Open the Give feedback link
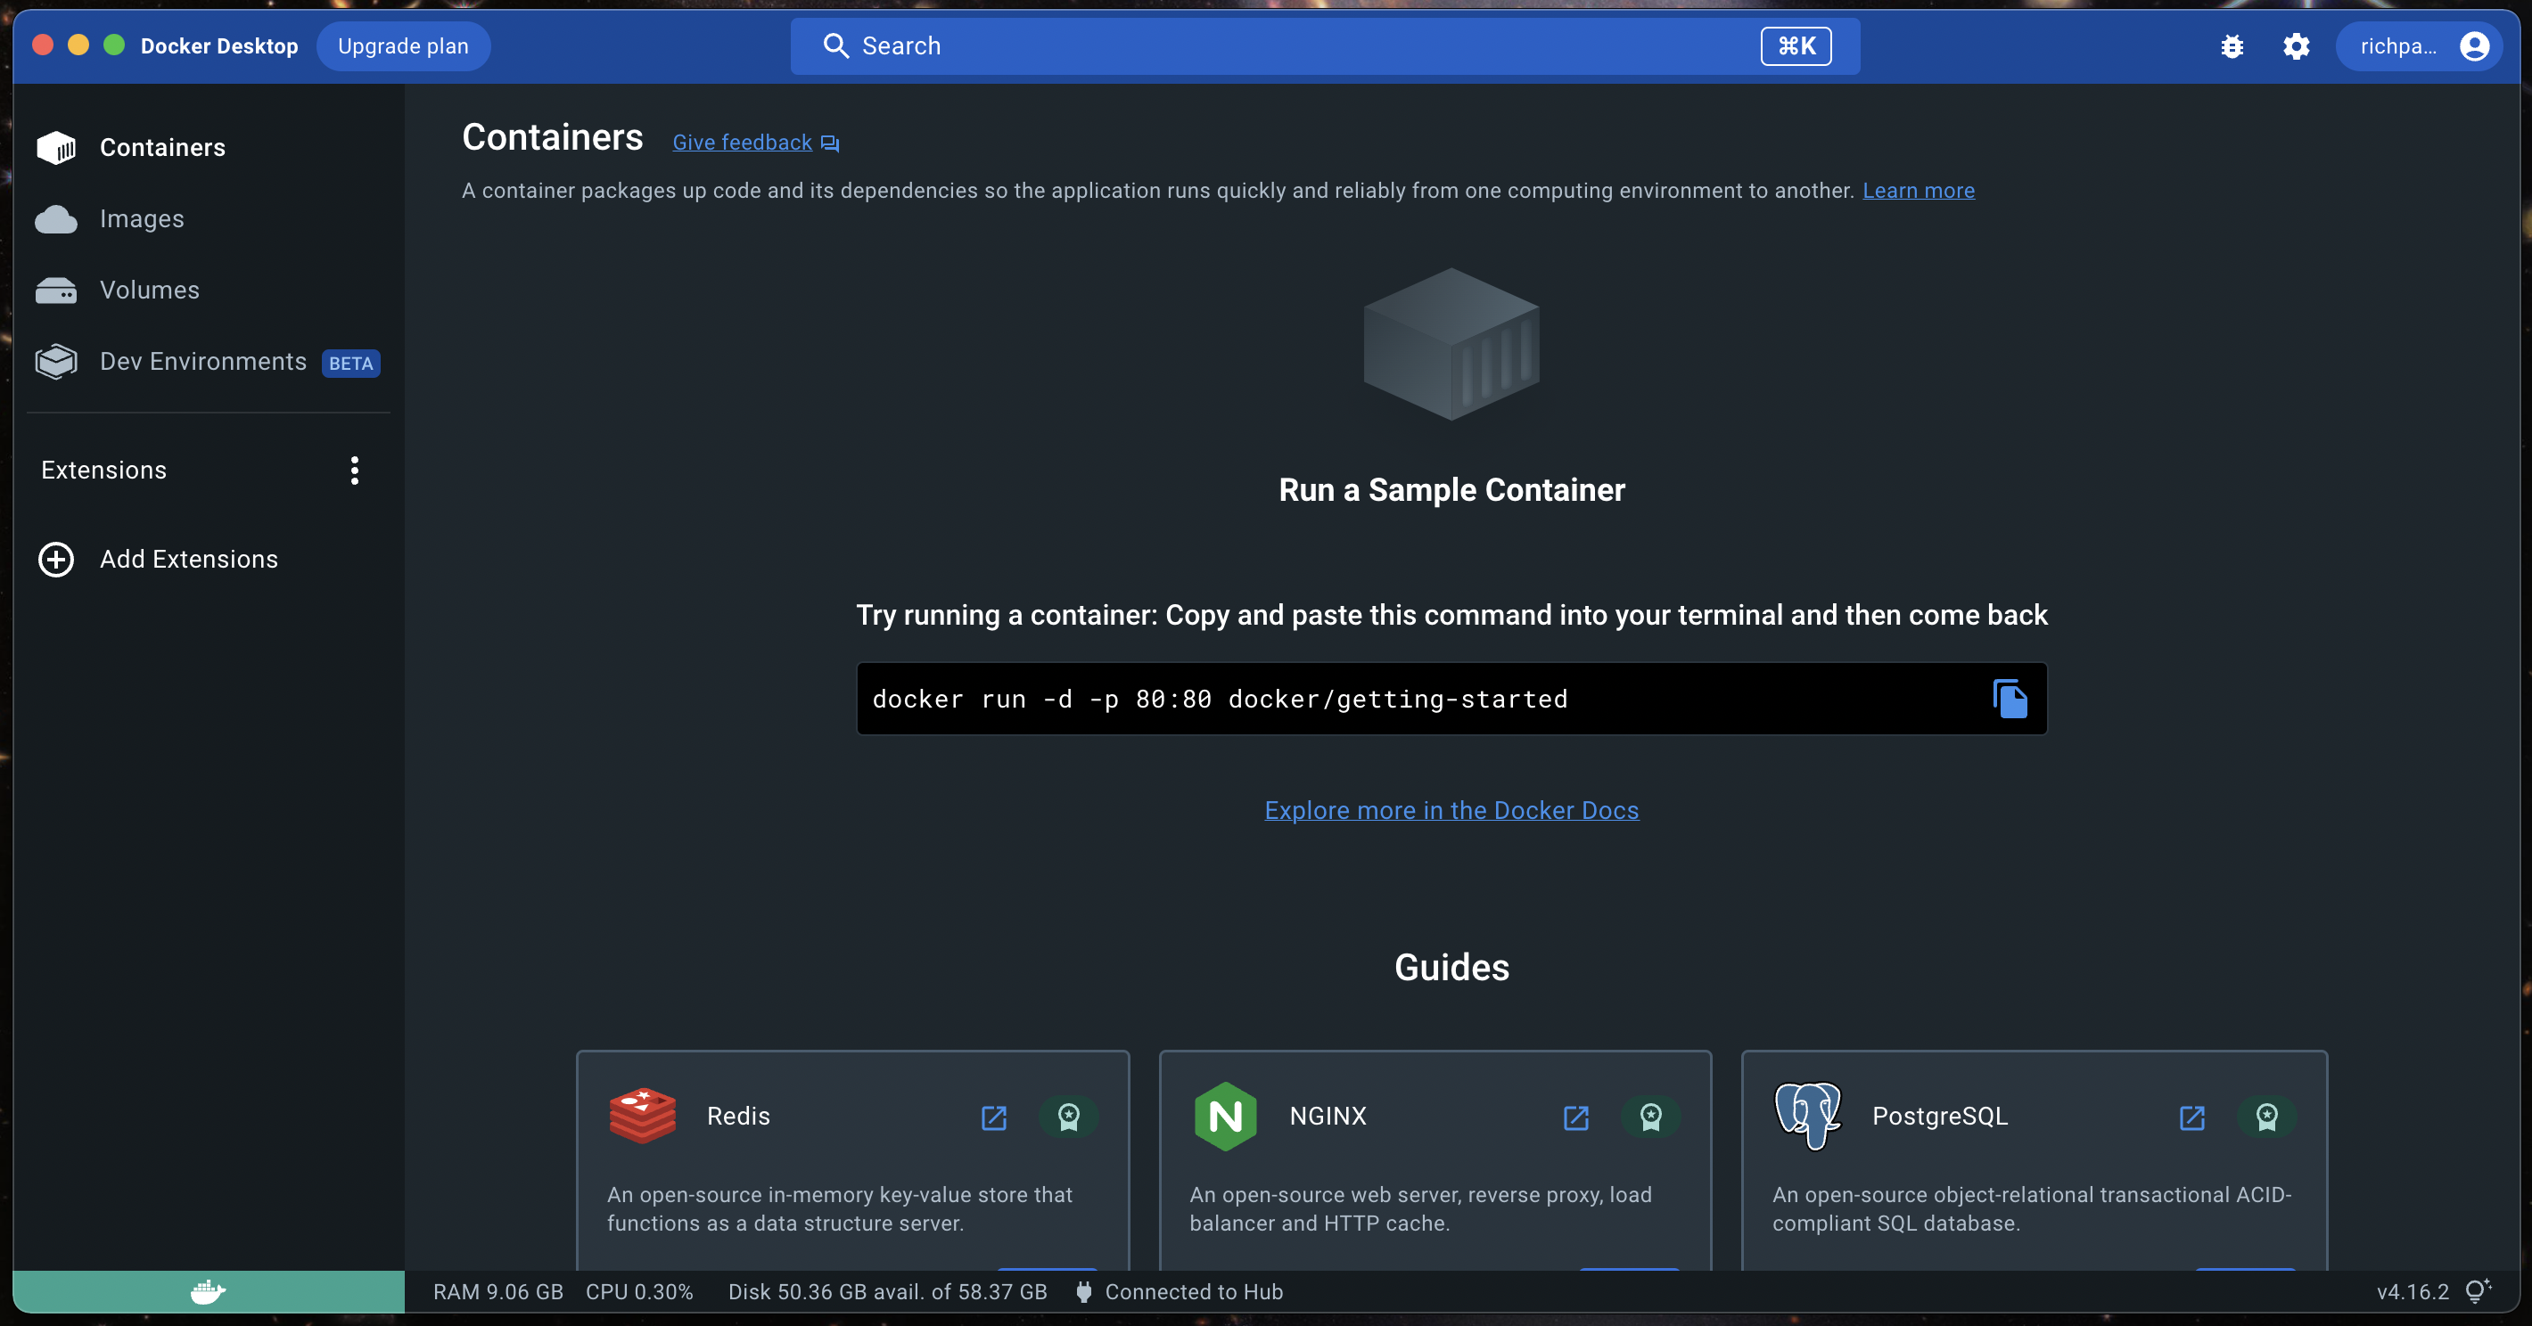Viewport: 2532px width, 1326px height. point(742,143)
